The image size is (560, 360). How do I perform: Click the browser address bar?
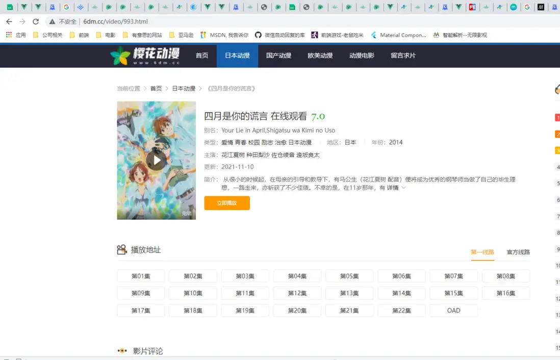[153, 21]
